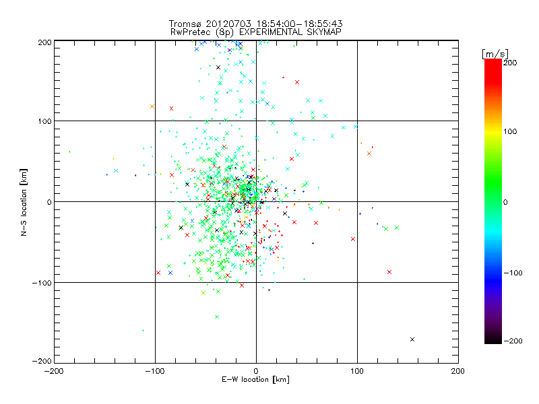The image size is (539, 404).
Task: Click the x-axis tick label '100'
Action: point(357,371)
